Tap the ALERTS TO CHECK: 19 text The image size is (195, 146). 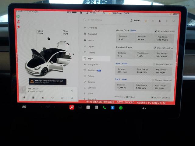click(151, 103)
